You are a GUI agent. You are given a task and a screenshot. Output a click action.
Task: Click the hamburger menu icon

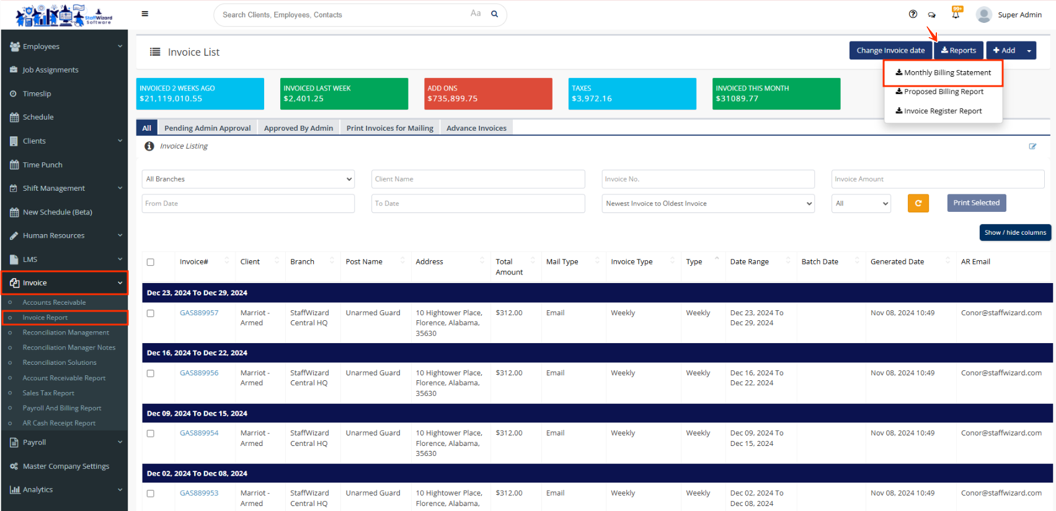pos(144,14)
